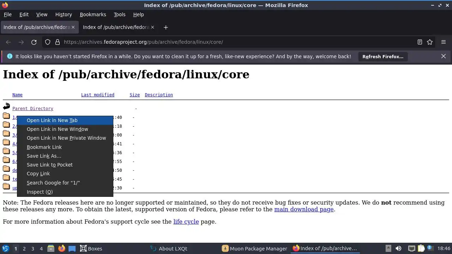Open the View menu
Image resolution: width=452 pixels, height=254 pixels.
(42, 14)
